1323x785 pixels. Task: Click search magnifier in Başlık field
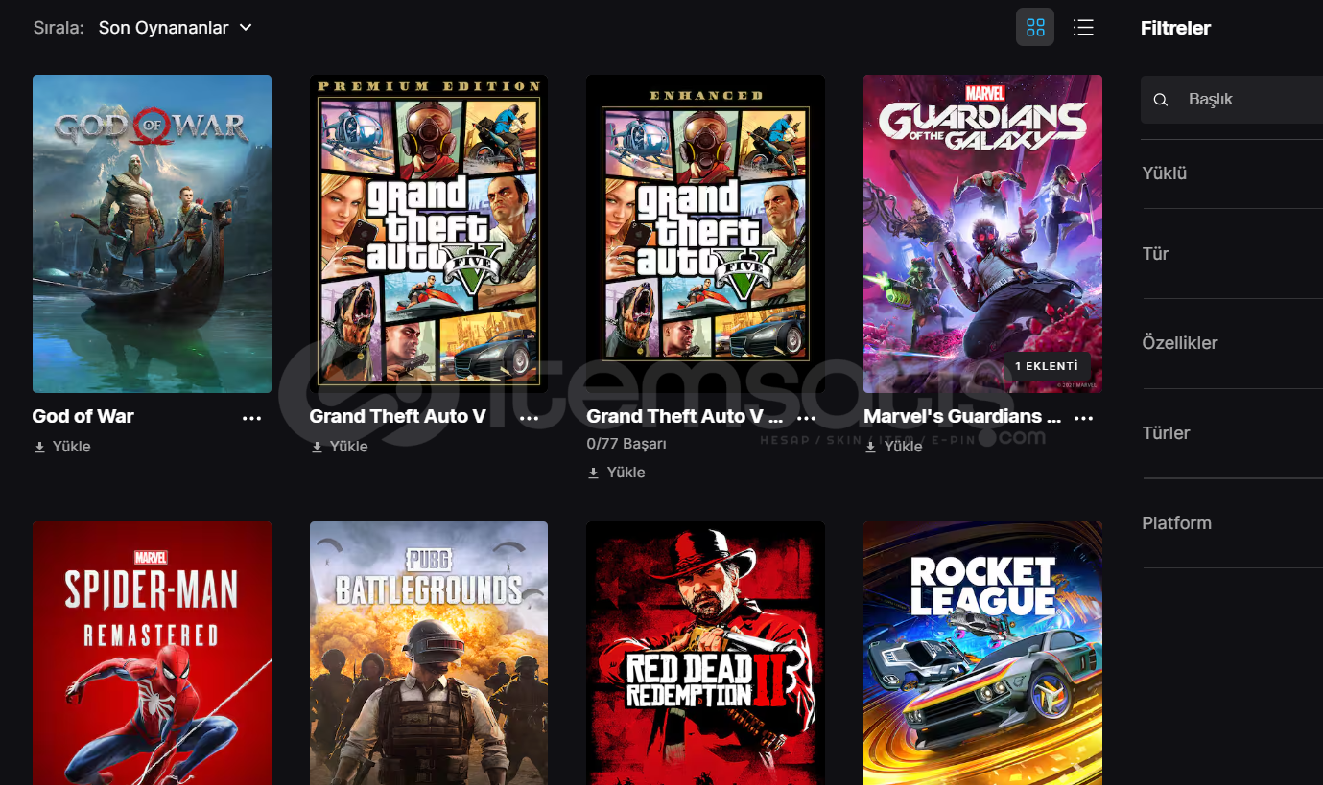[x=1161, y=100]
